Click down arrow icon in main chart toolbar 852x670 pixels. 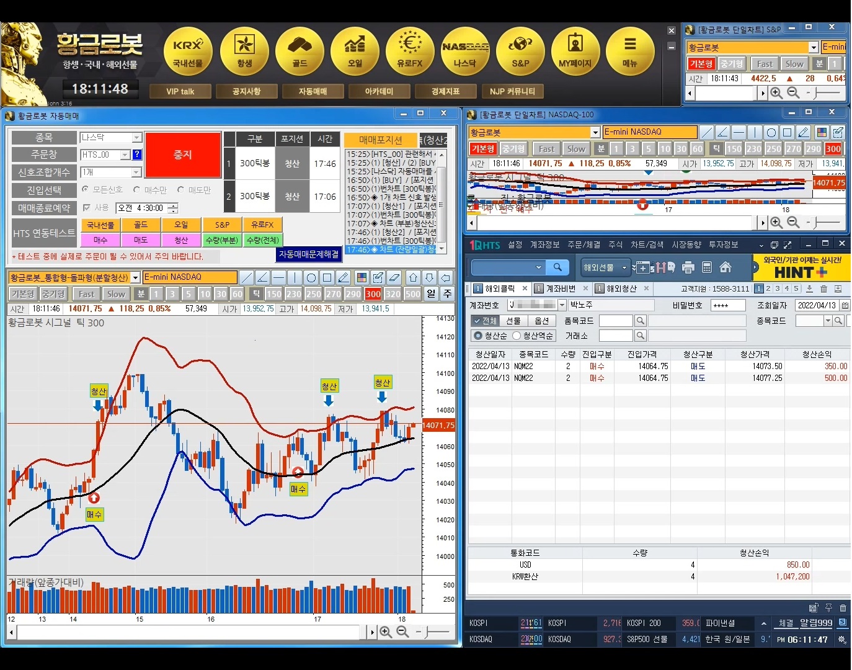point(430,277)
